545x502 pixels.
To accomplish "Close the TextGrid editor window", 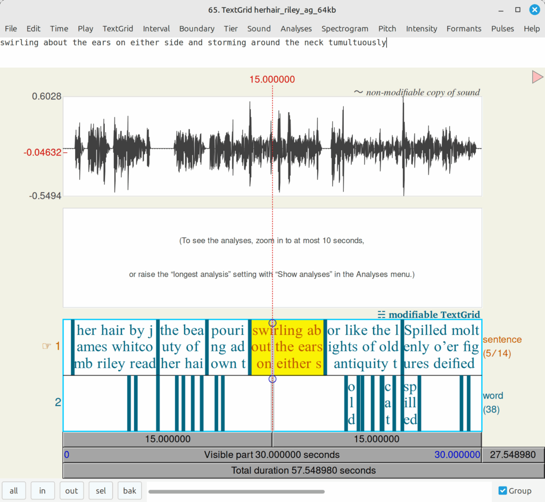I will [534, 10].
